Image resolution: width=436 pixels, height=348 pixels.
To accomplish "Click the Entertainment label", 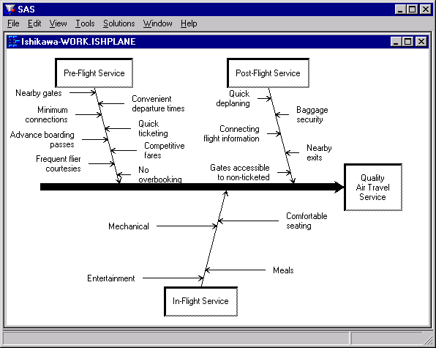I will coord(111,278).
